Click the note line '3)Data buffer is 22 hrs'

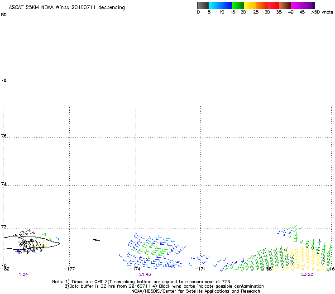[164, 286]
